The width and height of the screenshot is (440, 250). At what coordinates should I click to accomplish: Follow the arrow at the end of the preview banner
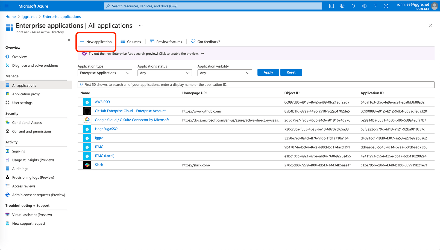[x=203, y=54]
